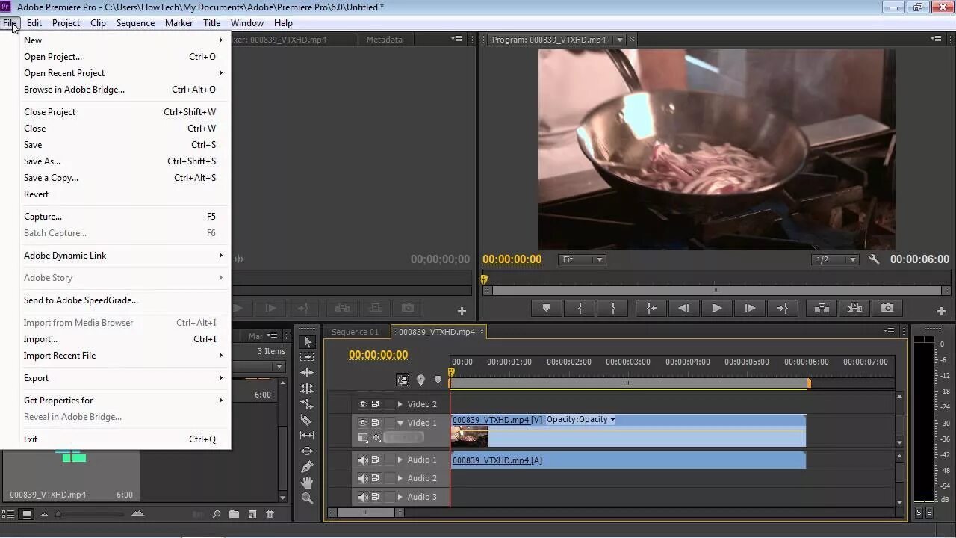Click the Extract button
The width and height of the screenshot is (956, 538).
point(854,308)
